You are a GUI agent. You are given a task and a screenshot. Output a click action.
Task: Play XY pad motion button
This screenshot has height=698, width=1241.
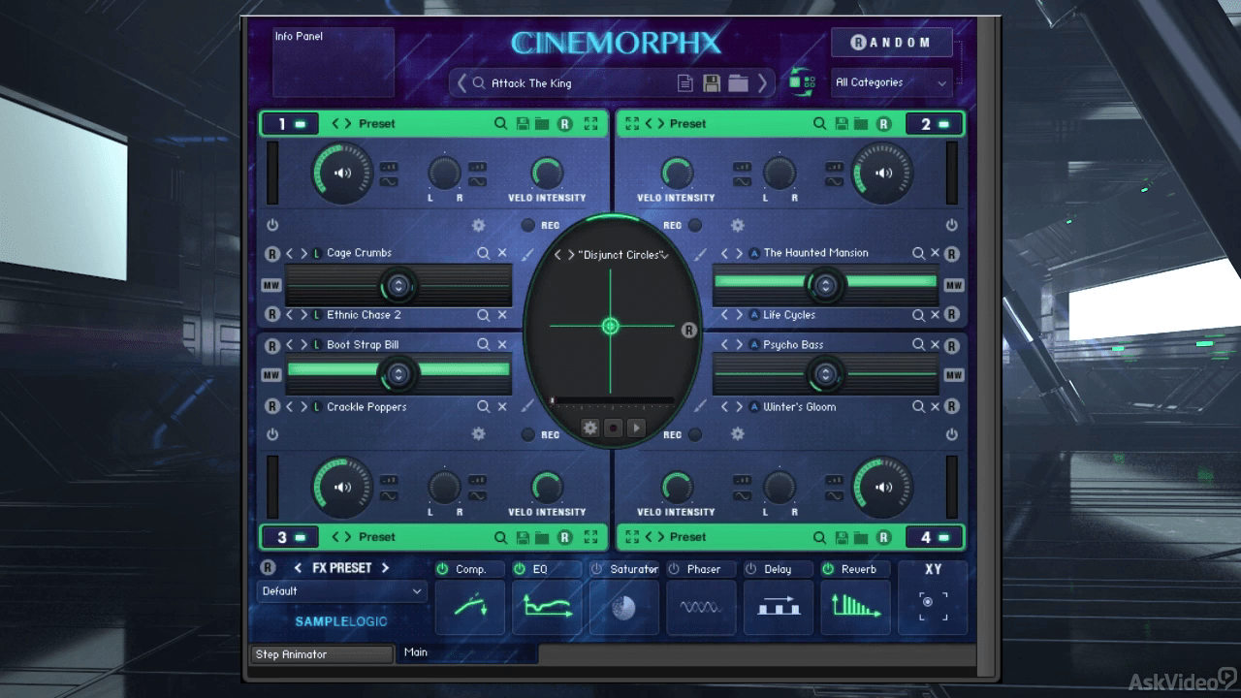tap(636, 428)
